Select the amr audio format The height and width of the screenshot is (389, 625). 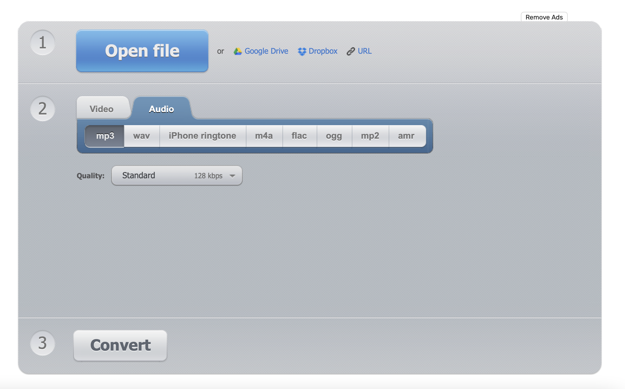[405, 135]
